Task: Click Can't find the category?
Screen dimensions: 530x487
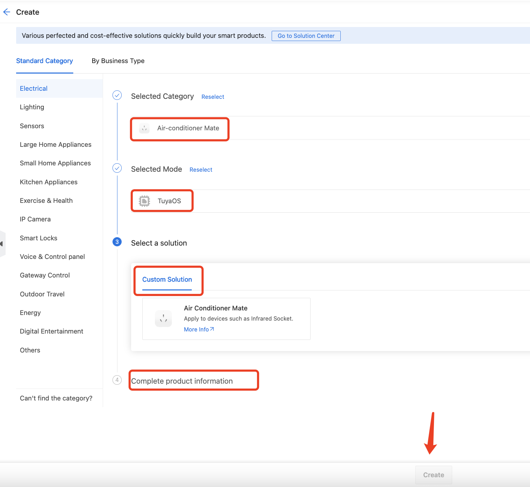Action: 56,398
